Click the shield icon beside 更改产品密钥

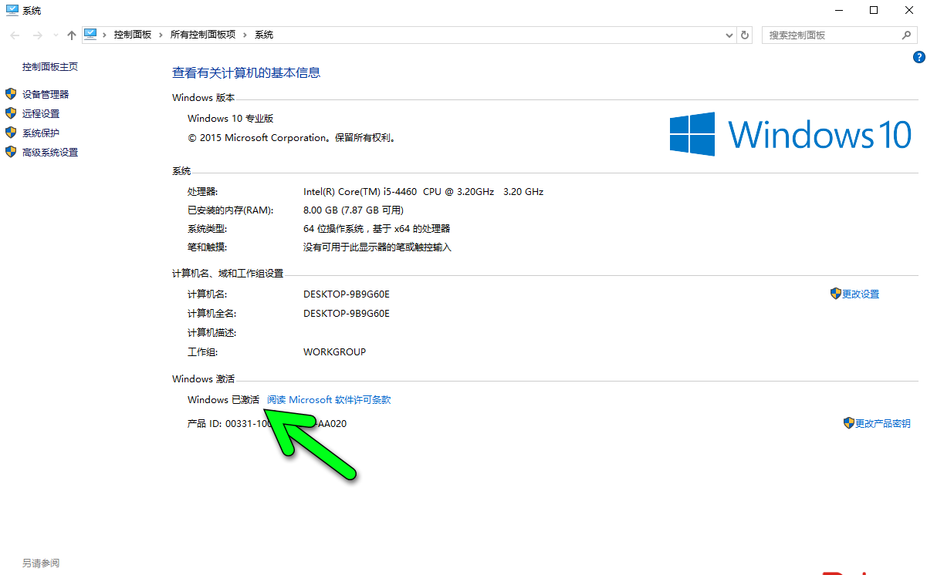point(849,423)
